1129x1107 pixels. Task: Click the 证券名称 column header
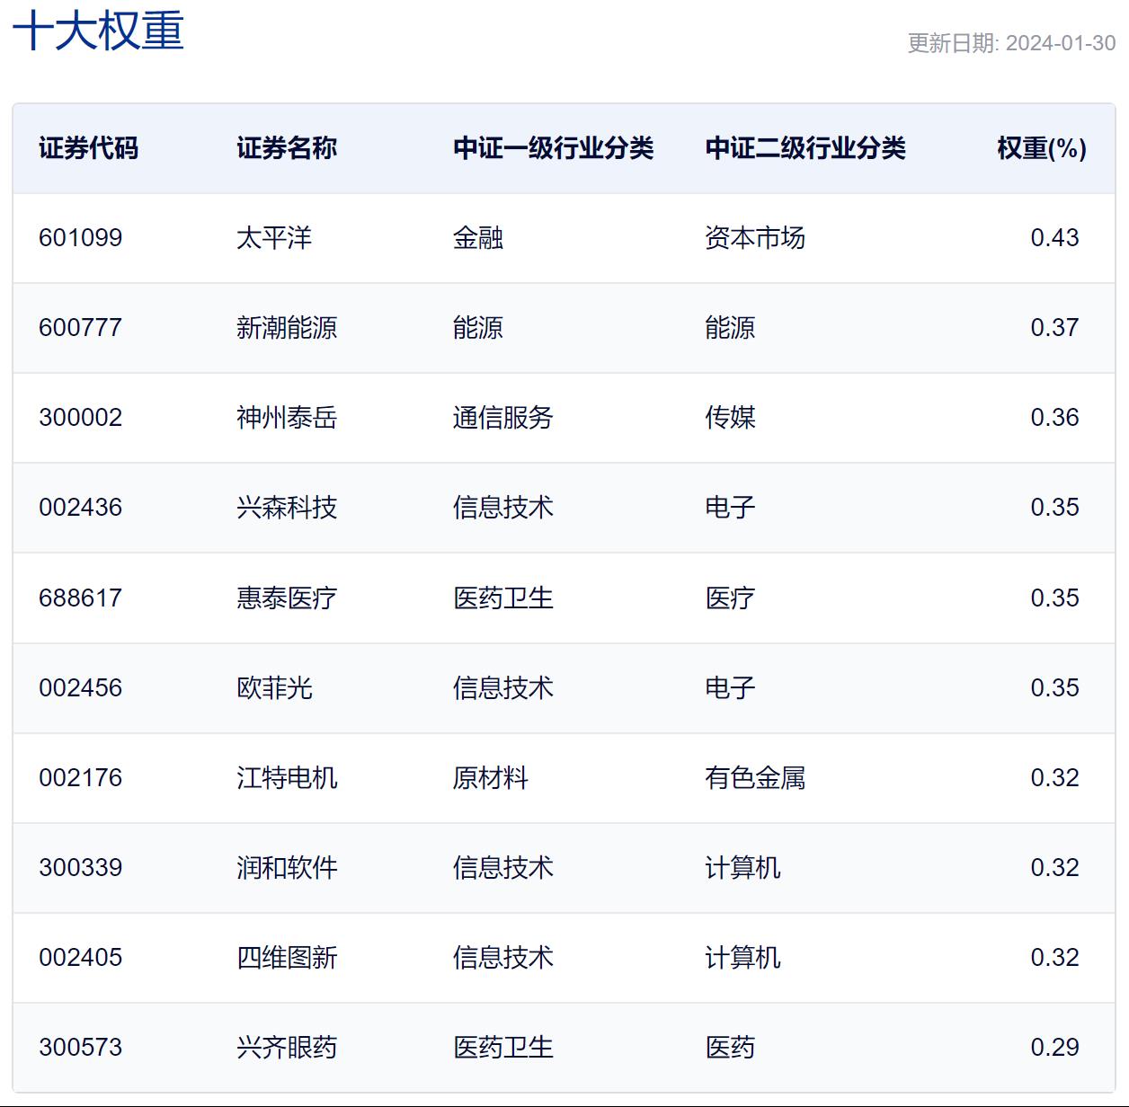(286, 148)
